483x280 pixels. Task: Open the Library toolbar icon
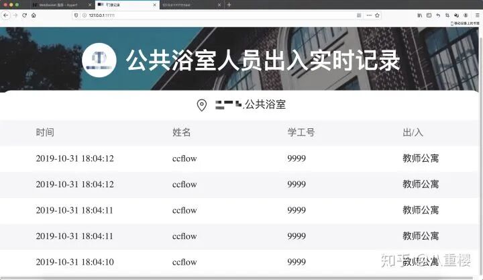click(x=419, y=15)
